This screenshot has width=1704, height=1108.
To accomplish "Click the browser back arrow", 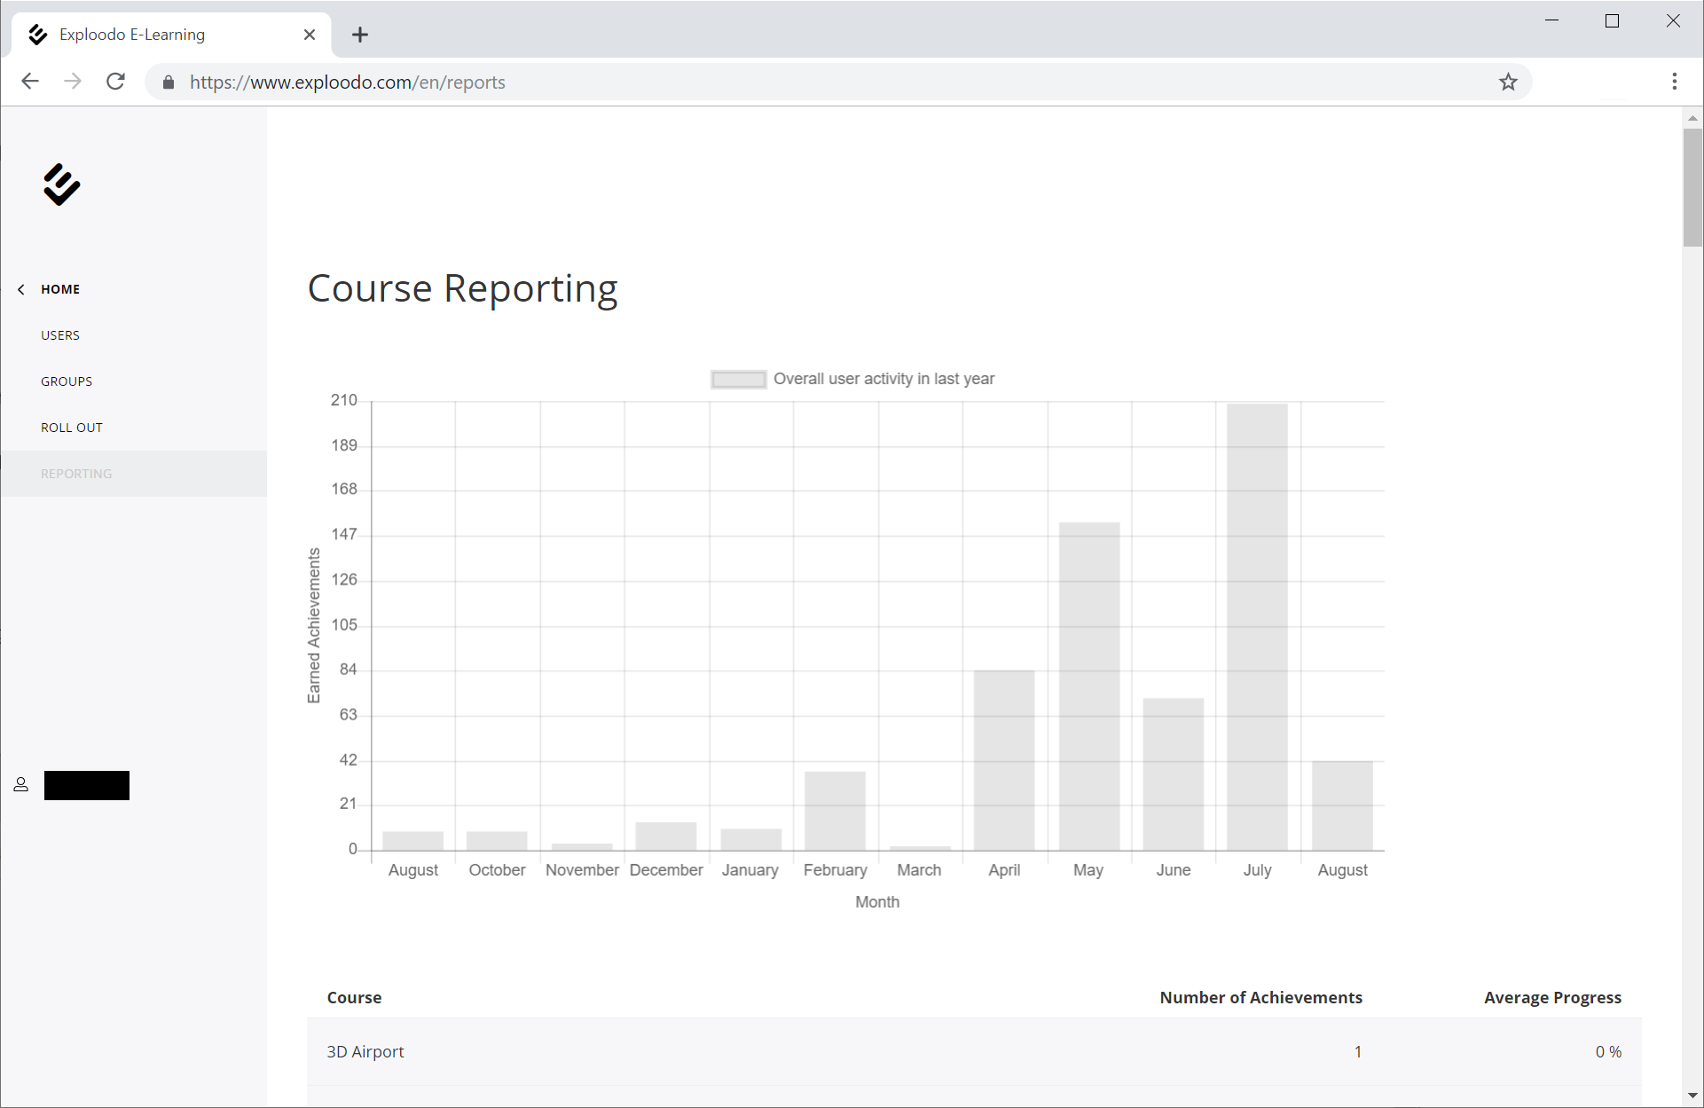I will (30, 82).
